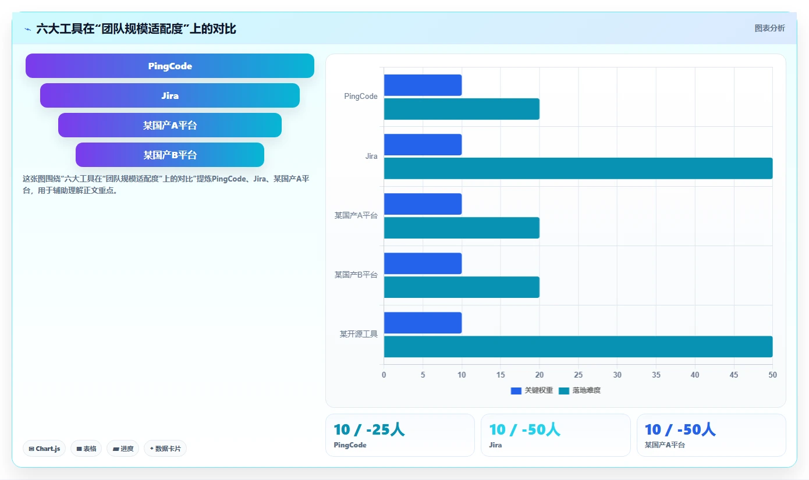Select the 某国产B平台 funnel bar
Viewport: 809px width, 480px height.
tap(170, 155)
